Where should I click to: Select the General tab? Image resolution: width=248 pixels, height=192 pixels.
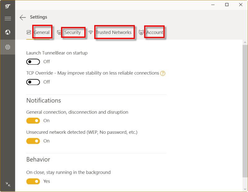(42, 33)
